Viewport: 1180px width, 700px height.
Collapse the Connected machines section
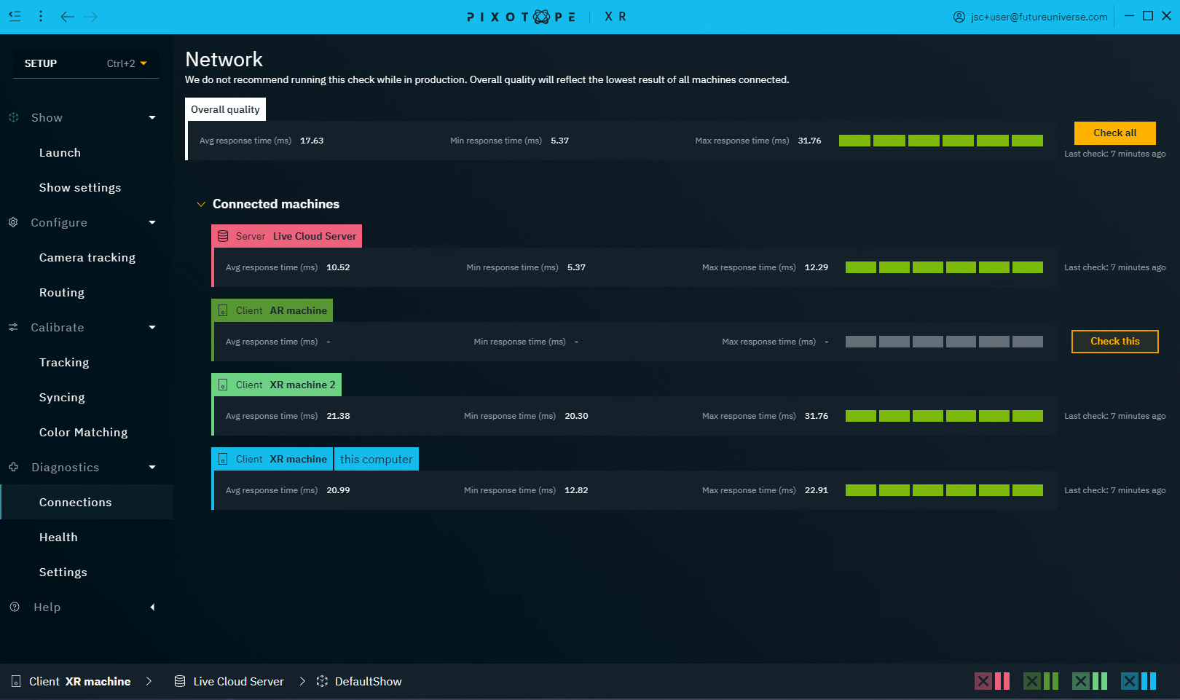coord(201,204)
